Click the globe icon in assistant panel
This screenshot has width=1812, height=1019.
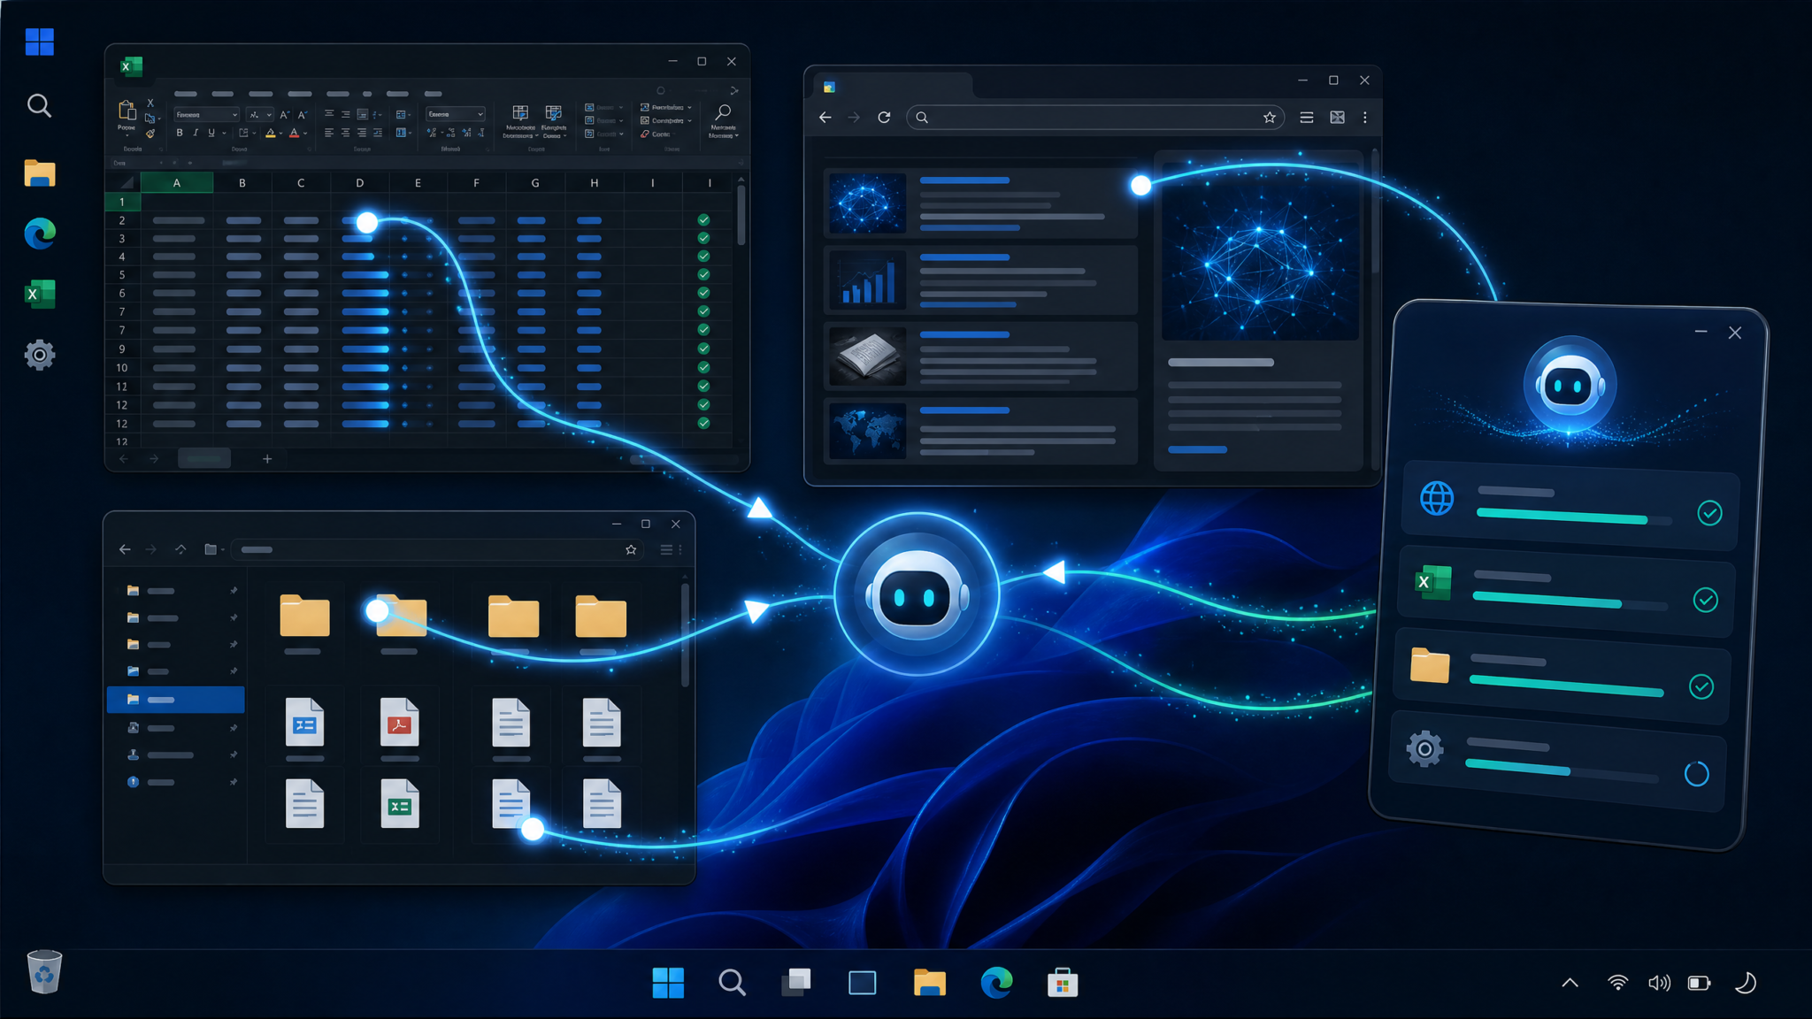coord(1437,498)
